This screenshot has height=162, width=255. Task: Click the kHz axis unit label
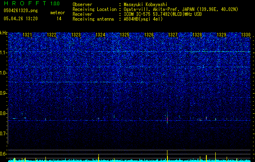[x=4, y=33]
